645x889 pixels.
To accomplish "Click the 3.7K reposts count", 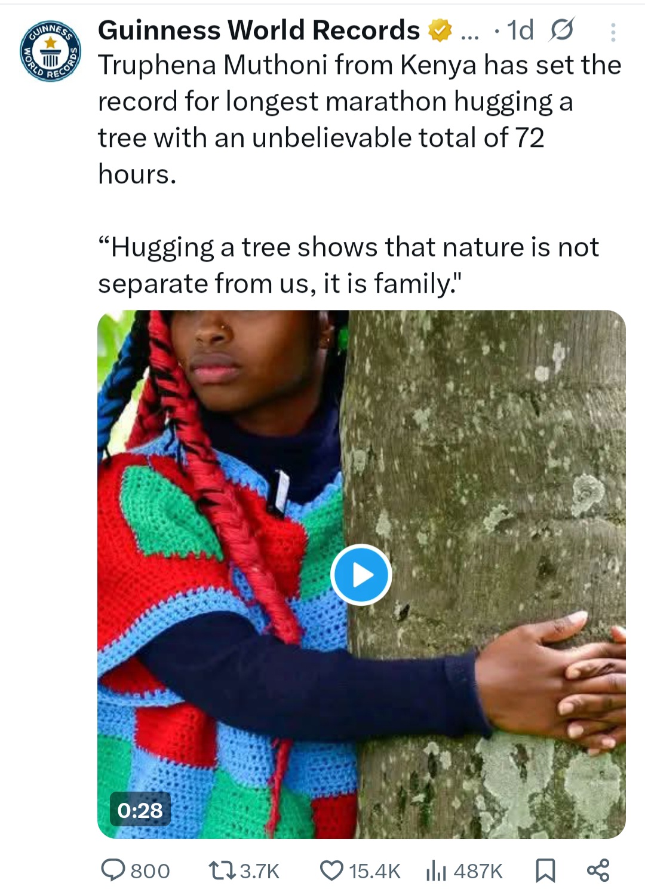I will 260,871.
